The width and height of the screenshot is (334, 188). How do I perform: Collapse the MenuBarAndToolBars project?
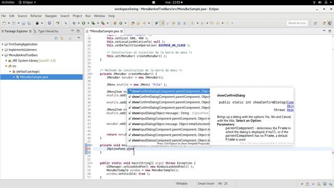(x=3, y=55)
